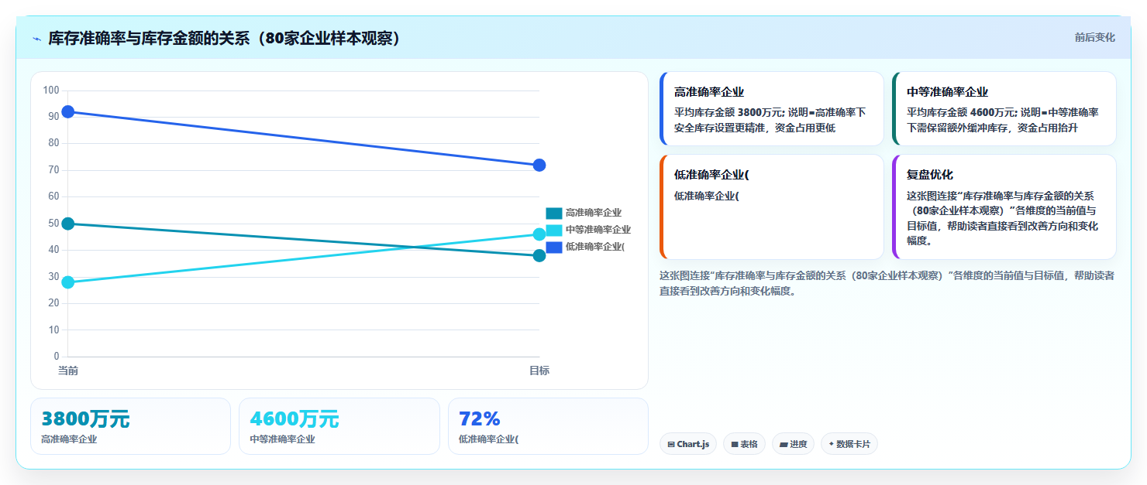Click the icon in the 进度 tag
Image resolution: width=1147 pixels, height=485 pixels.
pos(783,445)
